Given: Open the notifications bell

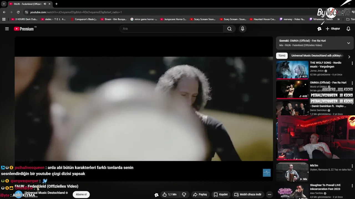Looking at the screenshot, I should point(348,29).
